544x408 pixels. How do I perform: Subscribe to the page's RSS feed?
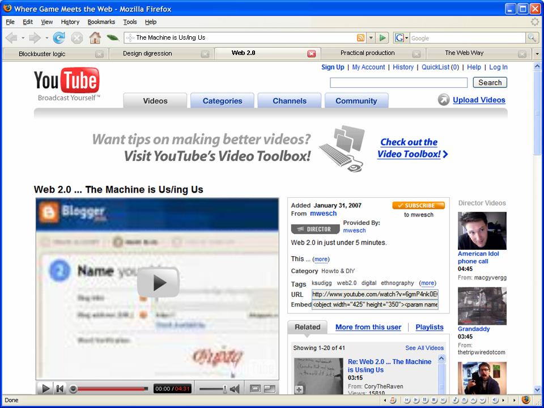coord(361,37)
